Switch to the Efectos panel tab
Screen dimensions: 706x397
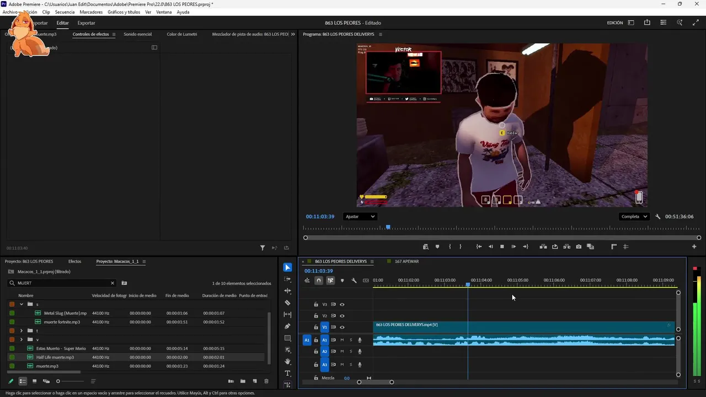(x=74, y=261)
